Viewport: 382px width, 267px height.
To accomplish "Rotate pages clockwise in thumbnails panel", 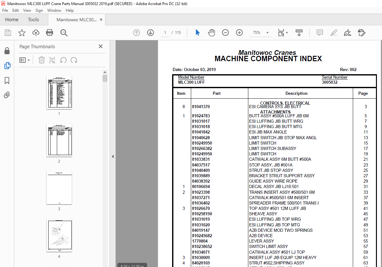I will tap(74, 60).
